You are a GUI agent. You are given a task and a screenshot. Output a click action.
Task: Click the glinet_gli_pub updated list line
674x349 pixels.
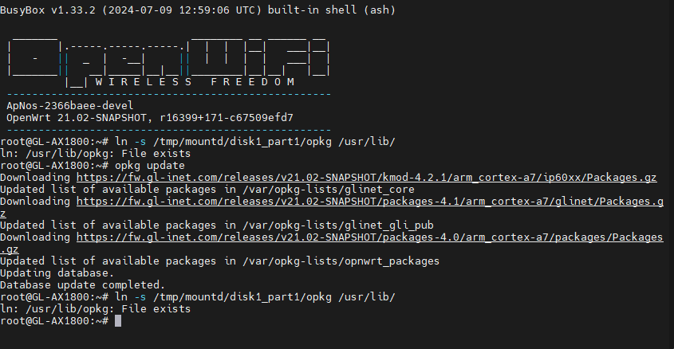pyautogui.click(x=217, y=225)
